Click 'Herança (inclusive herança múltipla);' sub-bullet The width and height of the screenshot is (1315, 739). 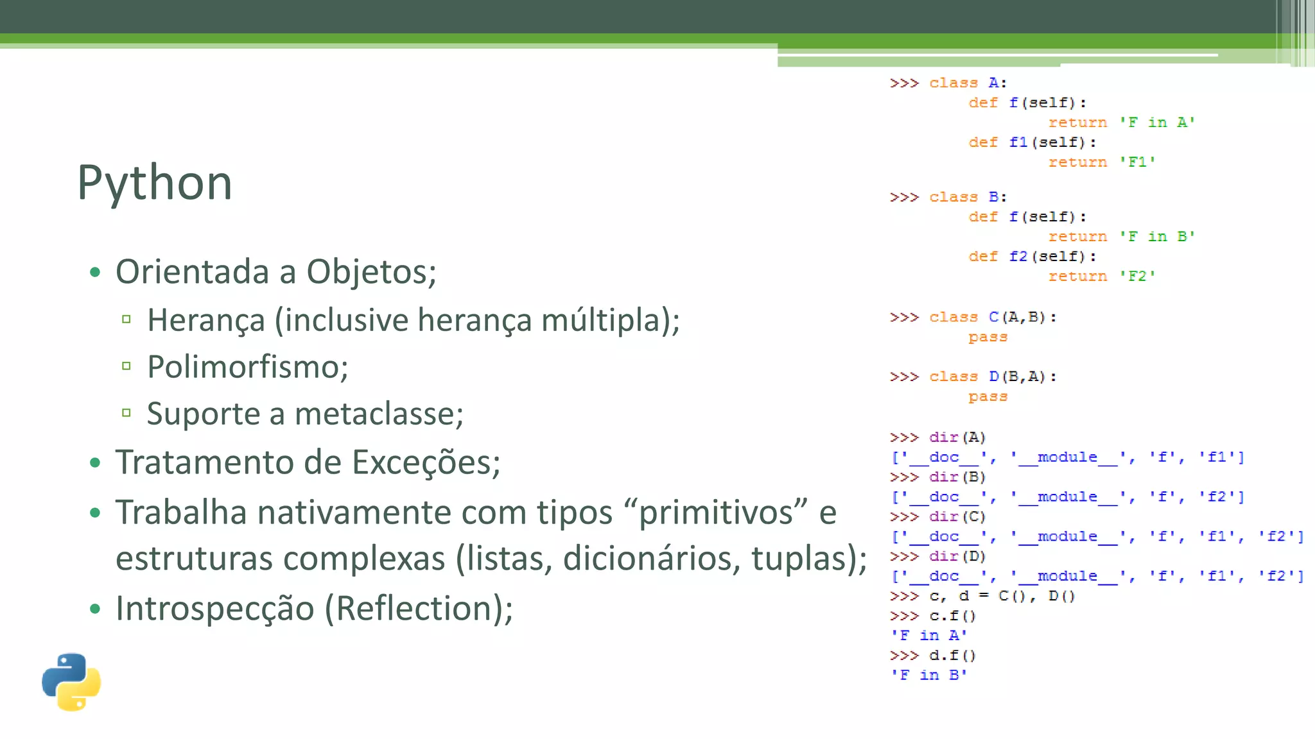[414, 320]
